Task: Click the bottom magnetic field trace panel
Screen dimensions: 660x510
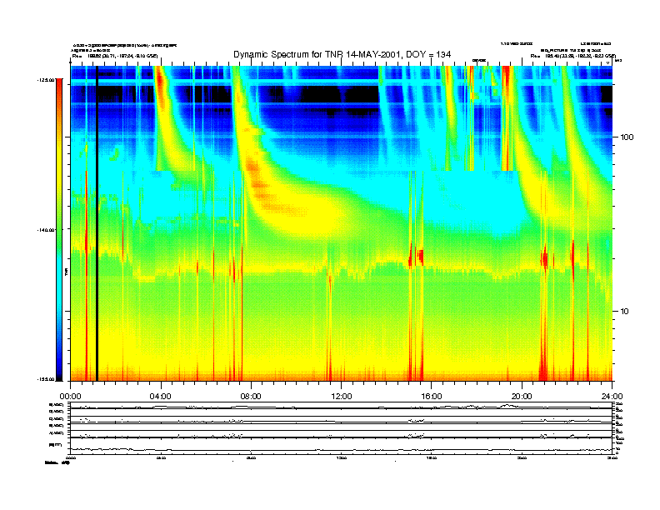Action: [x=342, y=446]
